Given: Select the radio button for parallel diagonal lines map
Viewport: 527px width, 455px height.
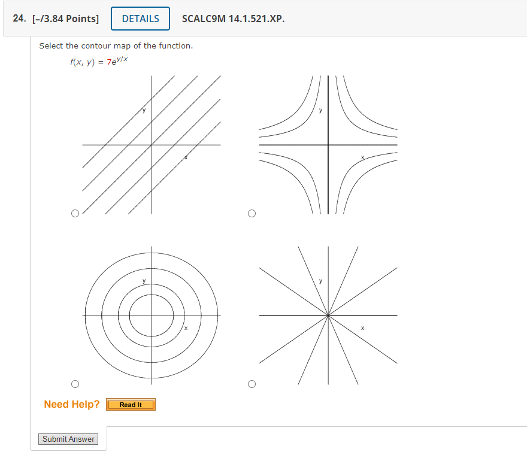Looking at the screenshot, I should 75,213.
